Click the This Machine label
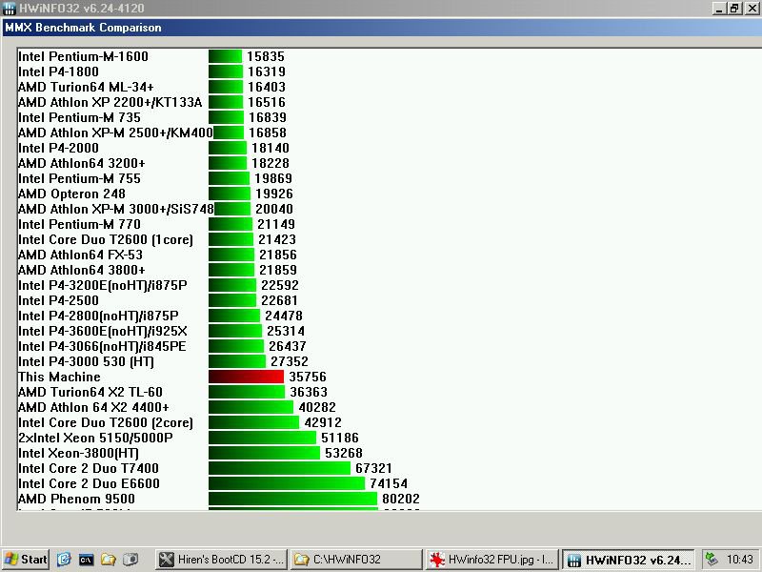The height and width of the screenshot is (572, 762). (x=59, y=377)
